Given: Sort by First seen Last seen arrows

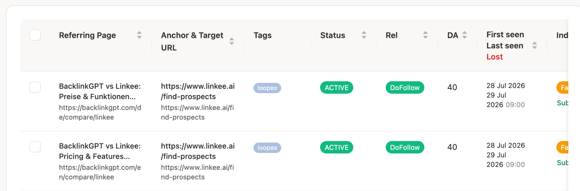Looking at the screenshot, I should pyautogui.click(x=534, y=45).
